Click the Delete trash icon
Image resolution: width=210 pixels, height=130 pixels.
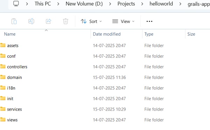pos(65,21)
